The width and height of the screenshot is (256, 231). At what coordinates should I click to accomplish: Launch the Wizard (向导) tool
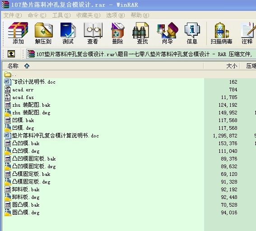pos(167,33)
